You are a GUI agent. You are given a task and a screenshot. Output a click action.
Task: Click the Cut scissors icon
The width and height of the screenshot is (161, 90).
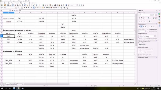27,5
